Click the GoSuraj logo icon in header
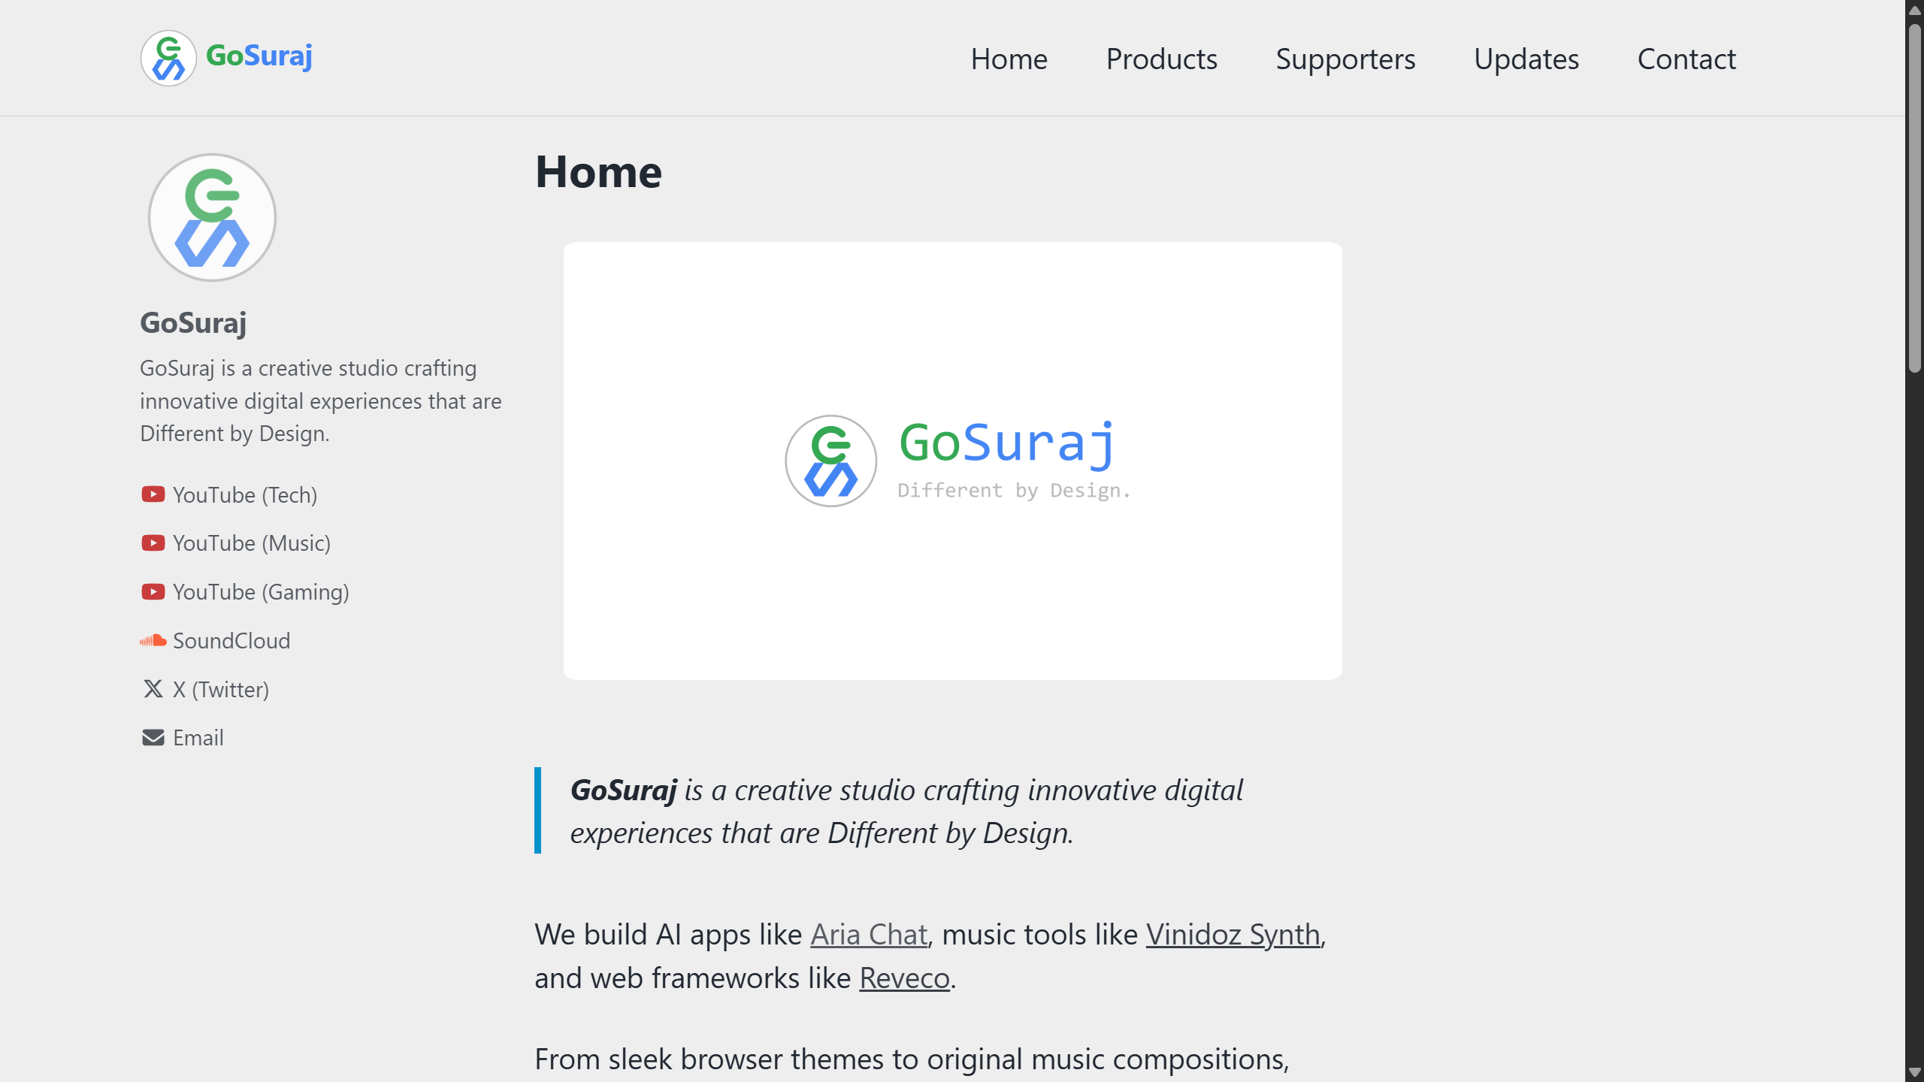The height and width of the screenshot is (1082, 1924). point(168,58)
